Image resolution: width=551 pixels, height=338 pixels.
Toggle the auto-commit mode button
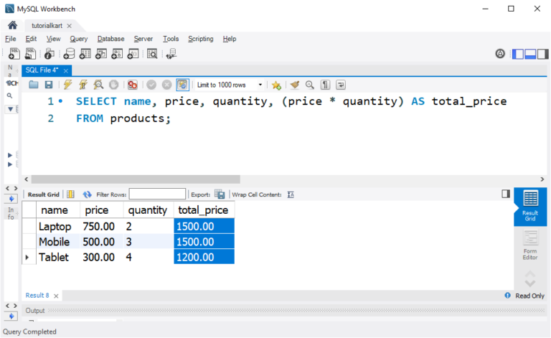pos(182,85)
